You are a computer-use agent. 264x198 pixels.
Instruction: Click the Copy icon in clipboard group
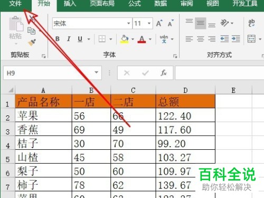point(31,31)
